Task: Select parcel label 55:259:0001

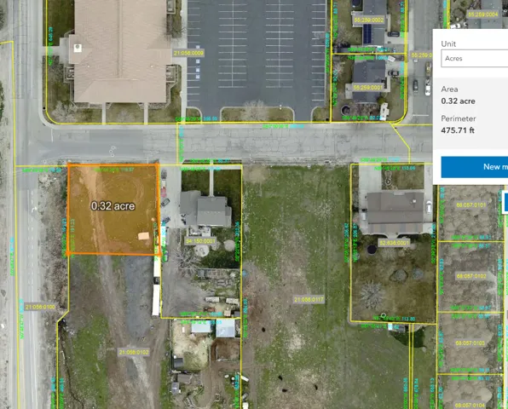Action: [x=367, y=88]
